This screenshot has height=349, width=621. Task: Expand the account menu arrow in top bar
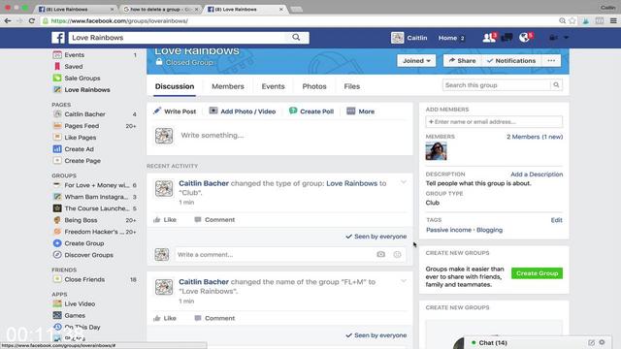click(x=566, y=38)
